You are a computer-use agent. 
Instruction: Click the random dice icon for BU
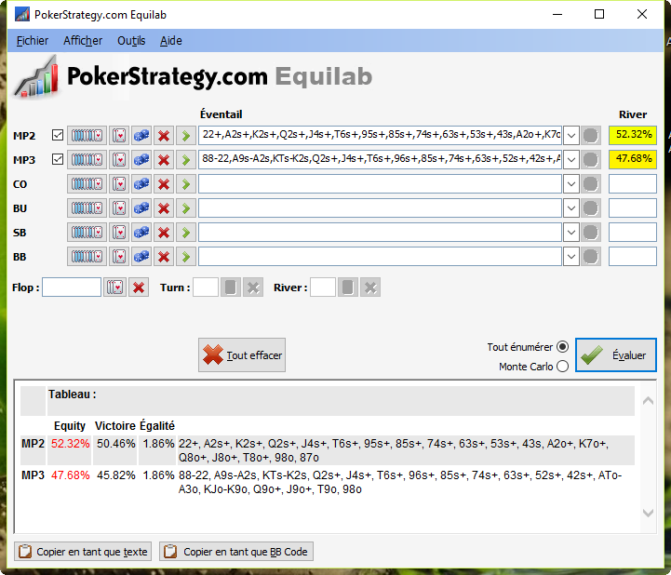point(141,208)
